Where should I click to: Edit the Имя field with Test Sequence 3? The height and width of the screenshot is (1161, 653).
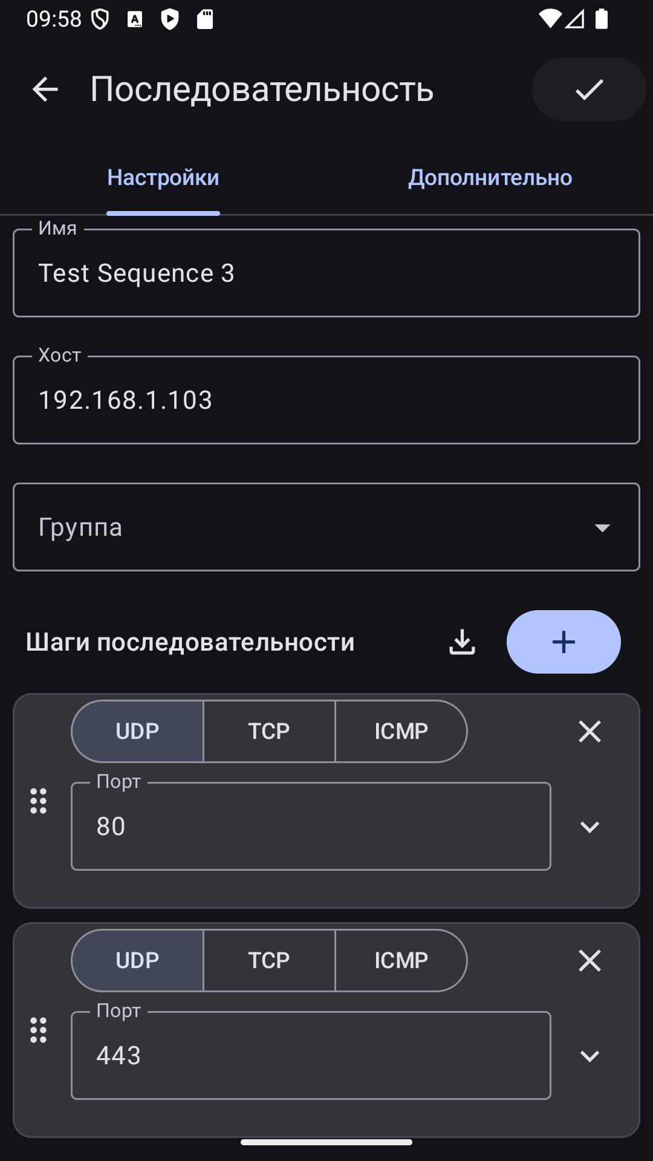tap(326, 273)
